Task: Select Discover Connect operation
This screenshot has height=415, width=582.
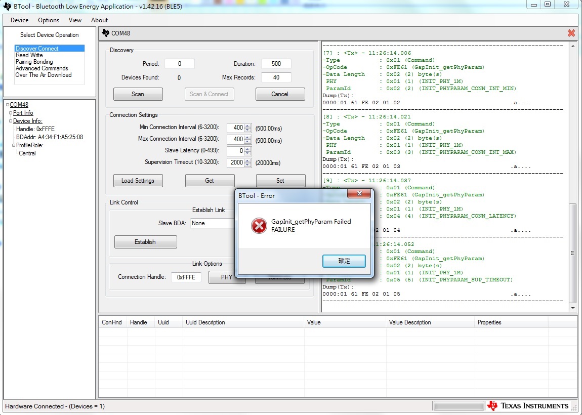Action: [50, 48]
